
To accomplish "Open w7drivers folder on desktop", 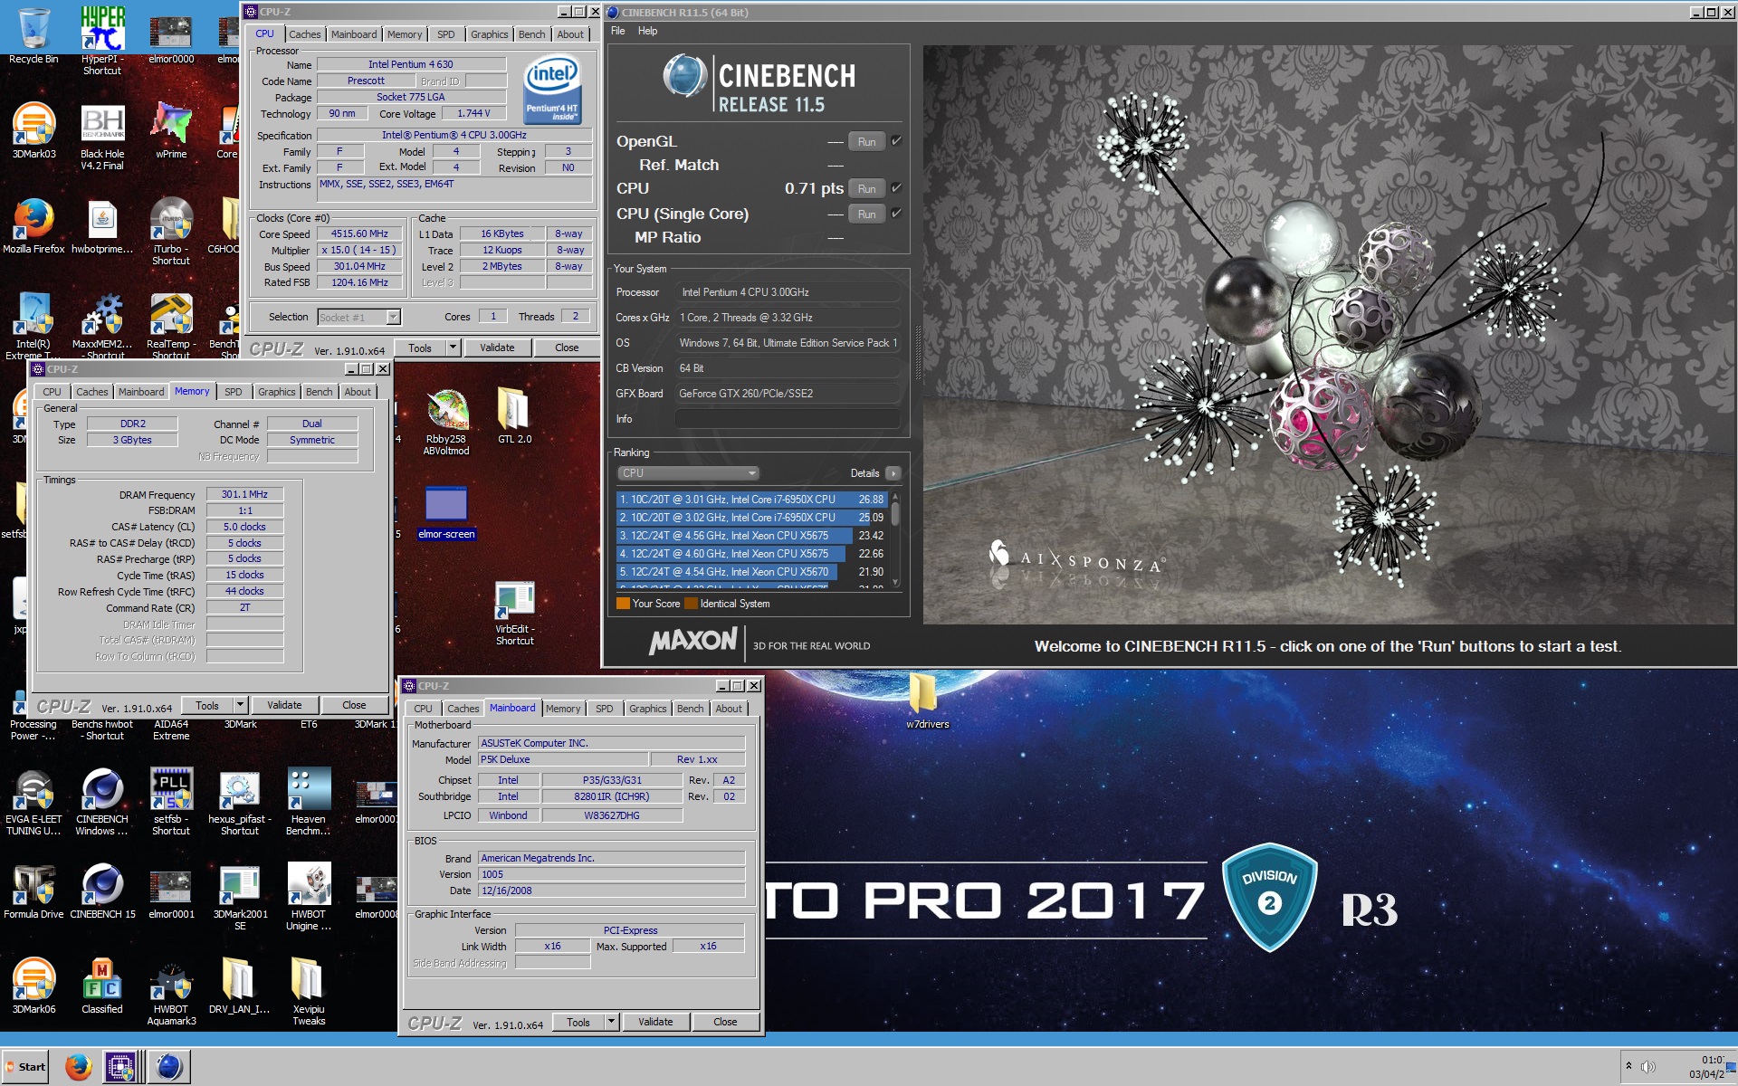I will (927, 701).
